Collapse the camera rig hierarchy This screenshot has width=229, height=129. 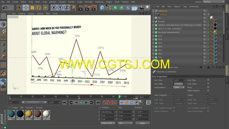pos(153,11)
